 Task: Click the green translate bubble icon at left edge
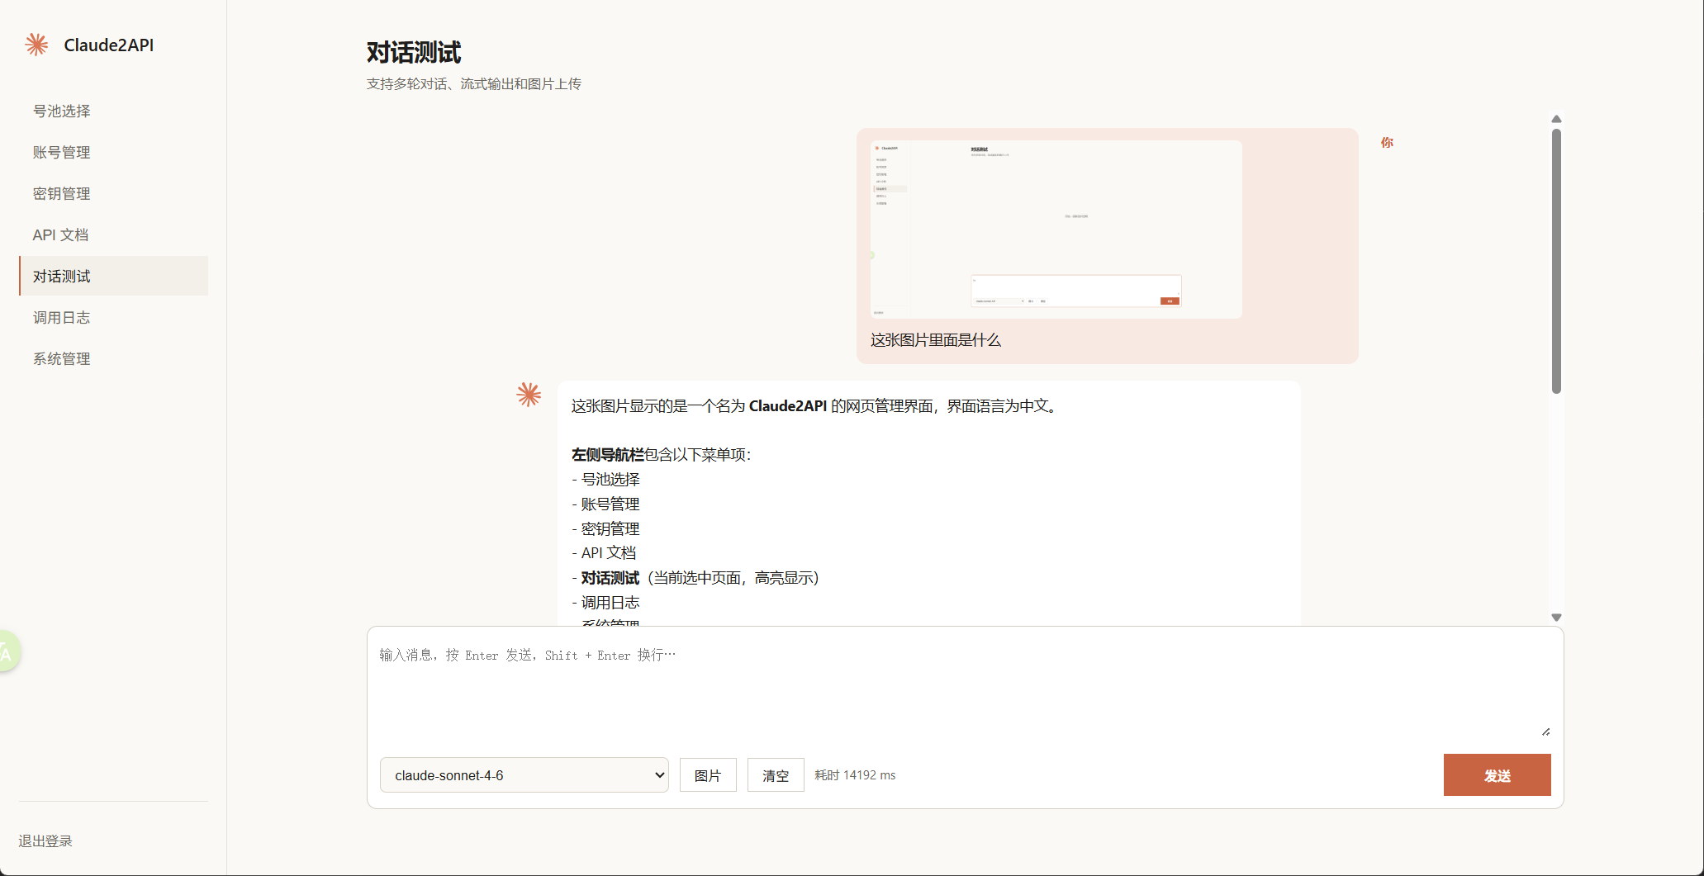pos(7,651)
